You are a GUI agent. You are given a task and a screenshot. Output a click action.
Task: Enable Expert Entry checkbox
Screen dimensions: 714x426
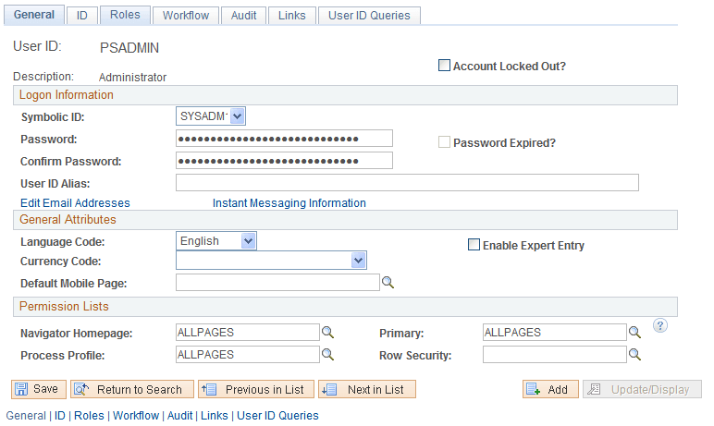(474, 246)
